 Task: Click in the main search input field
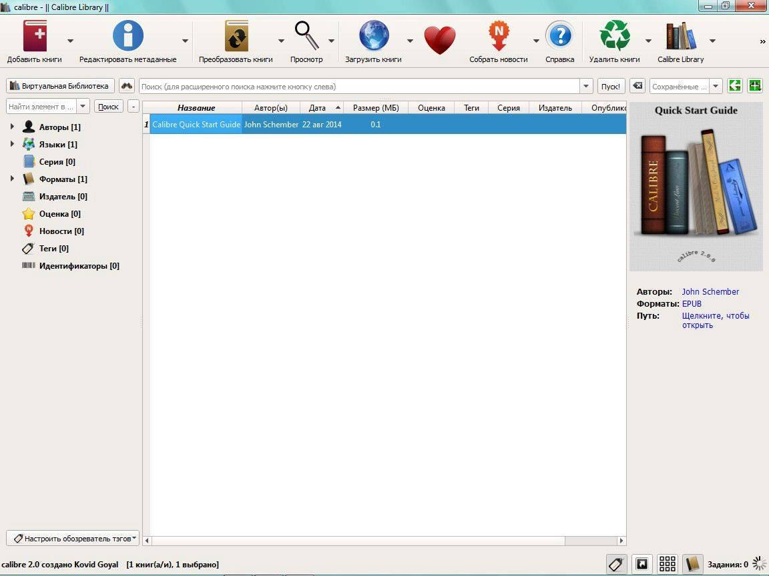(360, 86)
